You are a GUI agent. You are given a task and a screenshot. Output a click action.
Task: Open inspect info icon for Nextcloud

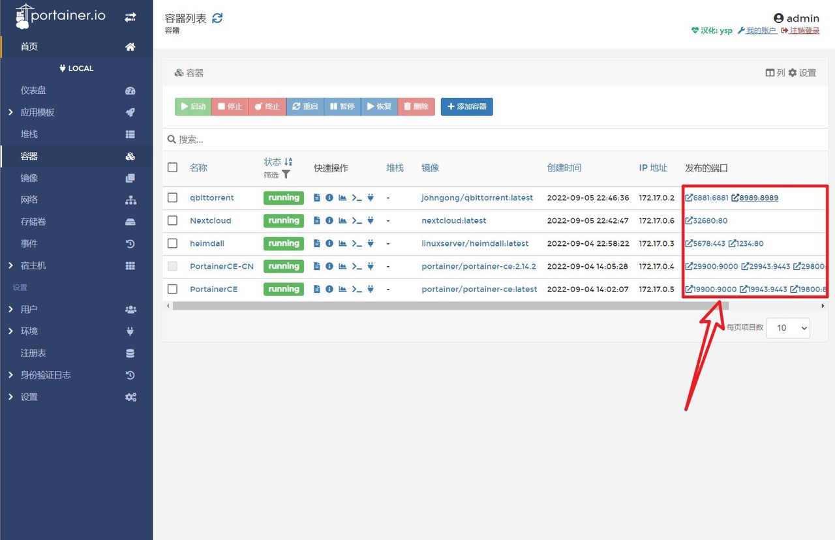coord(329,220)
